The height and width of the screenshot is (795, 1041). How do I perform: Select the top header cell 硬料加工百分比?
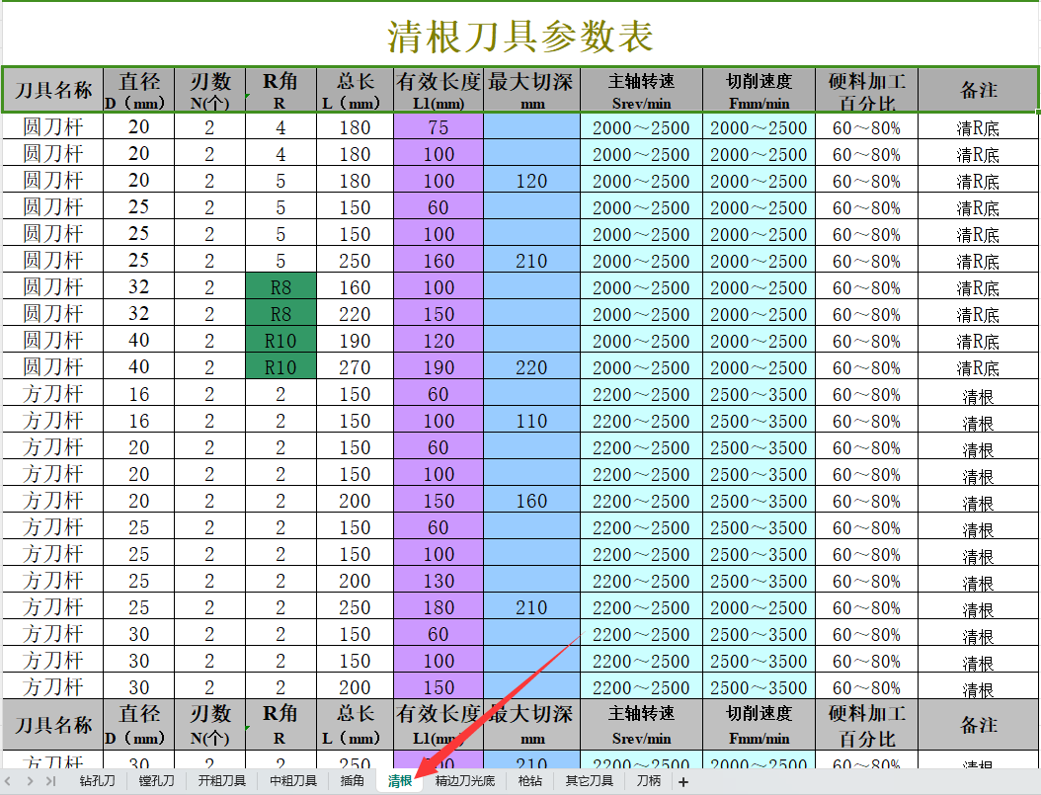tap(866, 90)
